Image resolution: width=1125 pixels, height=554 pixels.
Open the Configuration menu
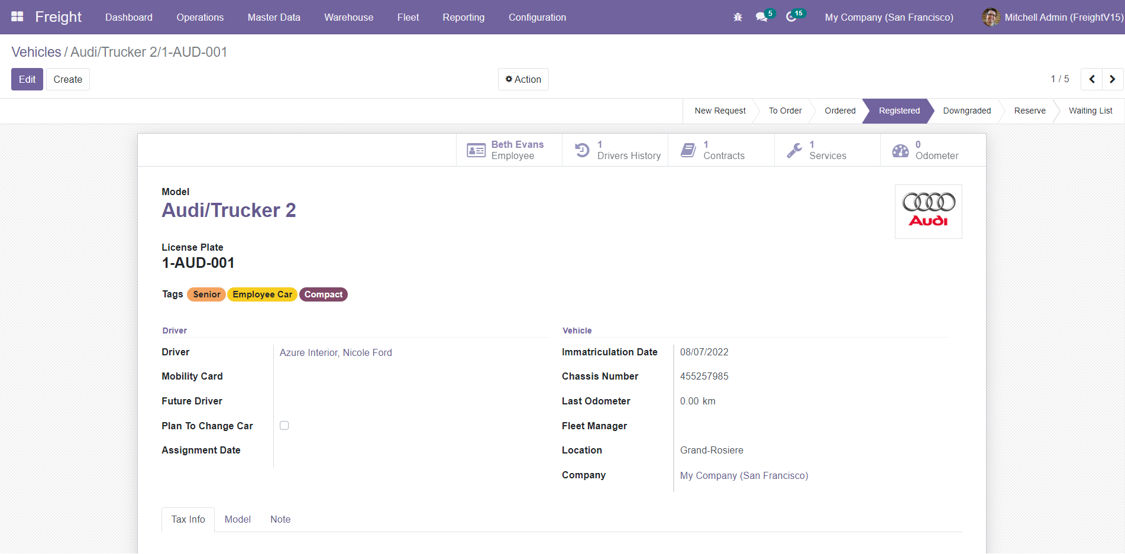pos(537,17)
